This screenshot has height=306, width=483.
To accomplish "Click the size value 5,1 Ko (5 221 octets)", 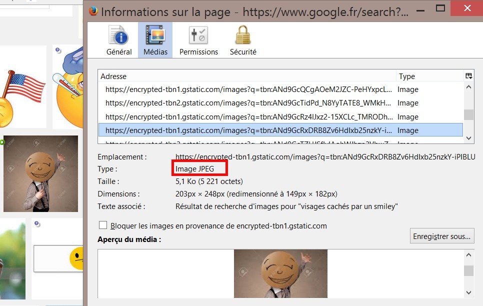I will tap(209, 181).
